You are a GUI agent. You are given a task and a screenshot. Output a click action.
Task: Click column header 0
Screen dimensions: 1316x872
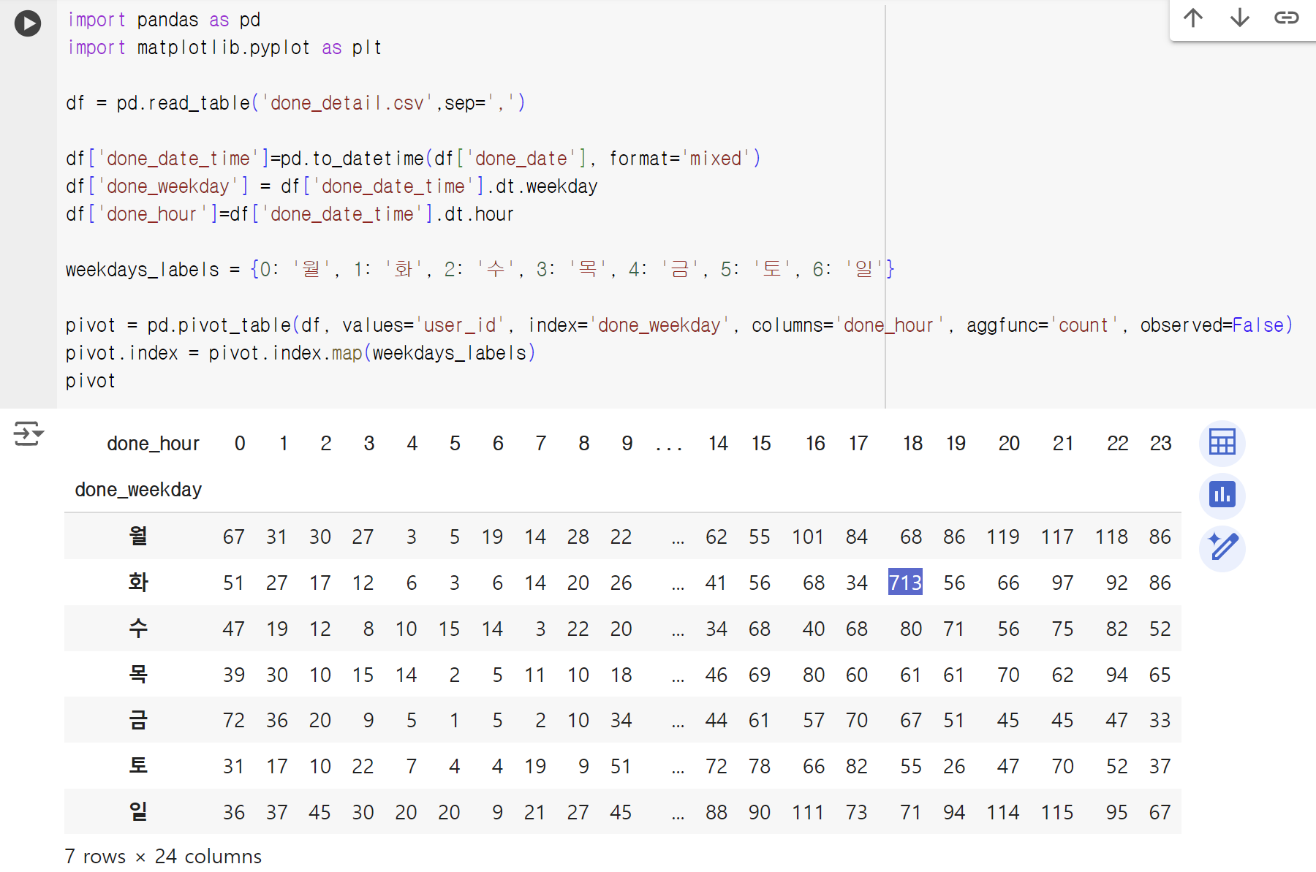pos(240,444)
